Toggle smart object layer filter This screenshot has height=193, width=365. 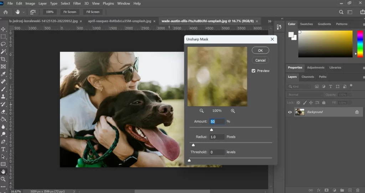coord(345,86)
